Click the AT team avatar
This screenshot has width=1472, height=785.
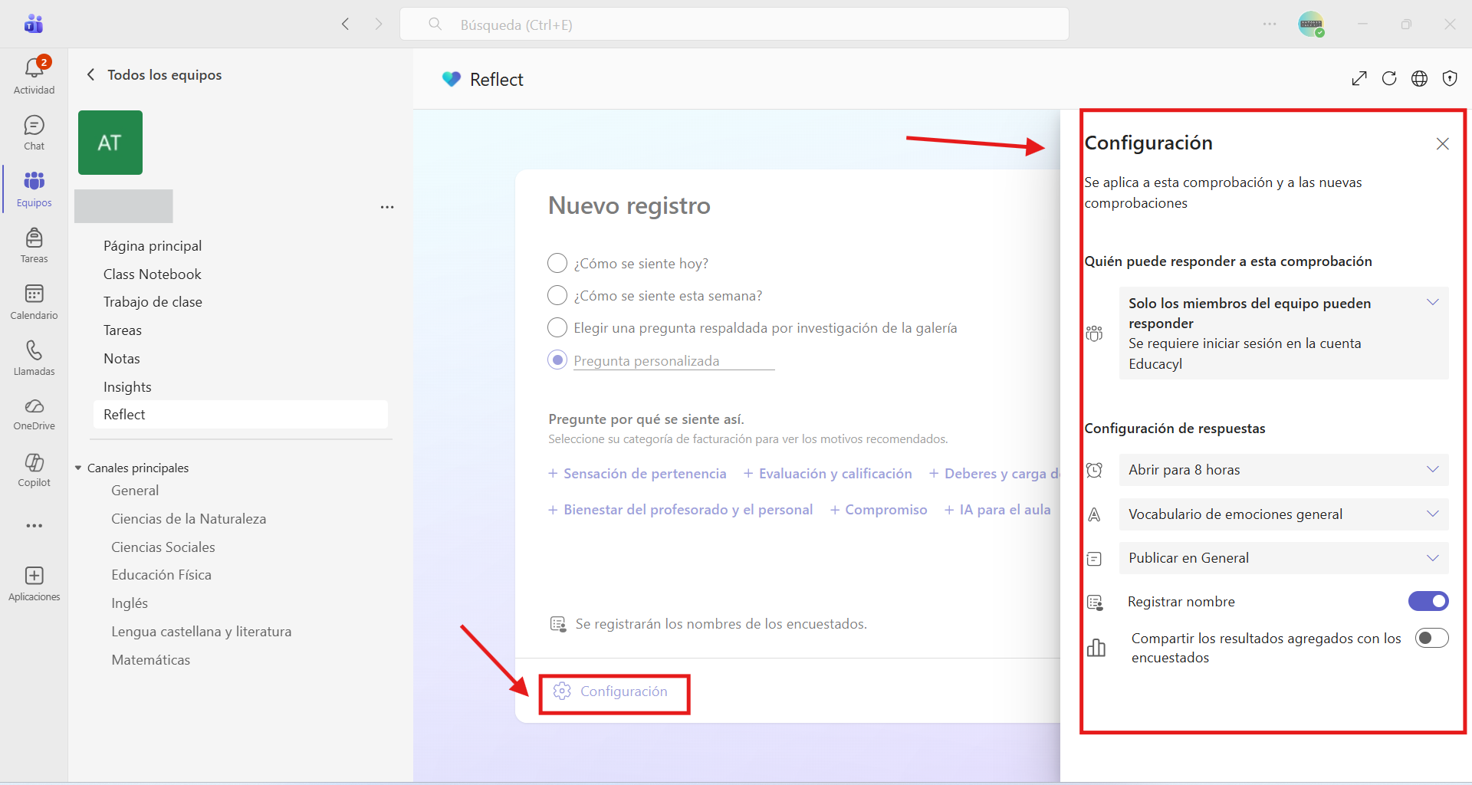[110, 143]
